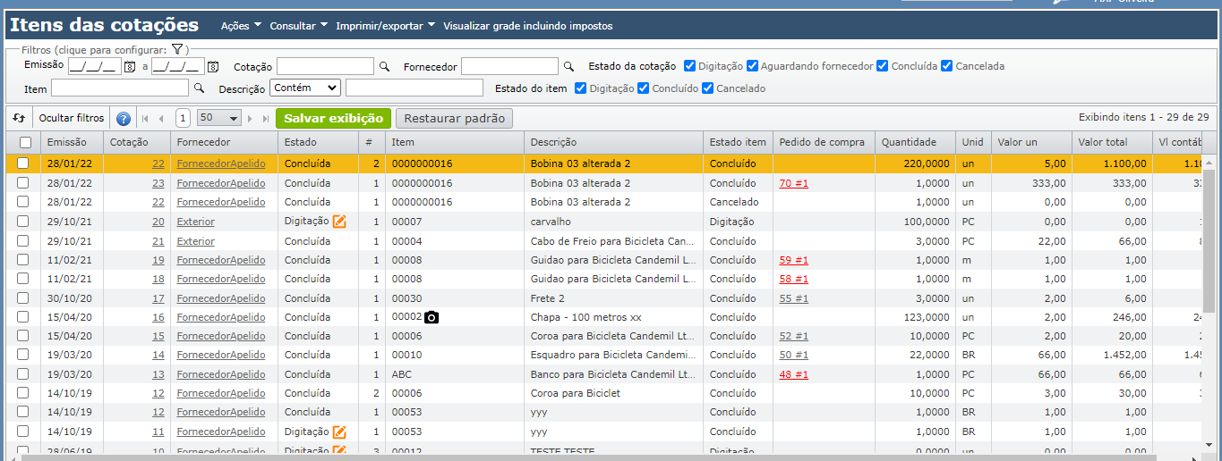Open purchase order link 70 #1
The height and width of the screenshot is (461, 1222).
click(x=794, y=183)
